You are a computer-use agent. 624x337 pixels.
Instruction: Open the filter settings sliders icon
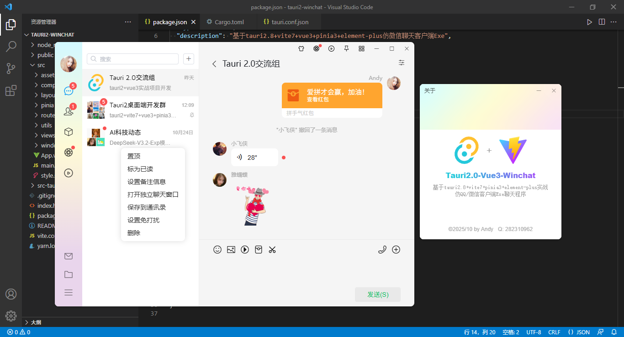pyautogui.click(x=402, y=63)
